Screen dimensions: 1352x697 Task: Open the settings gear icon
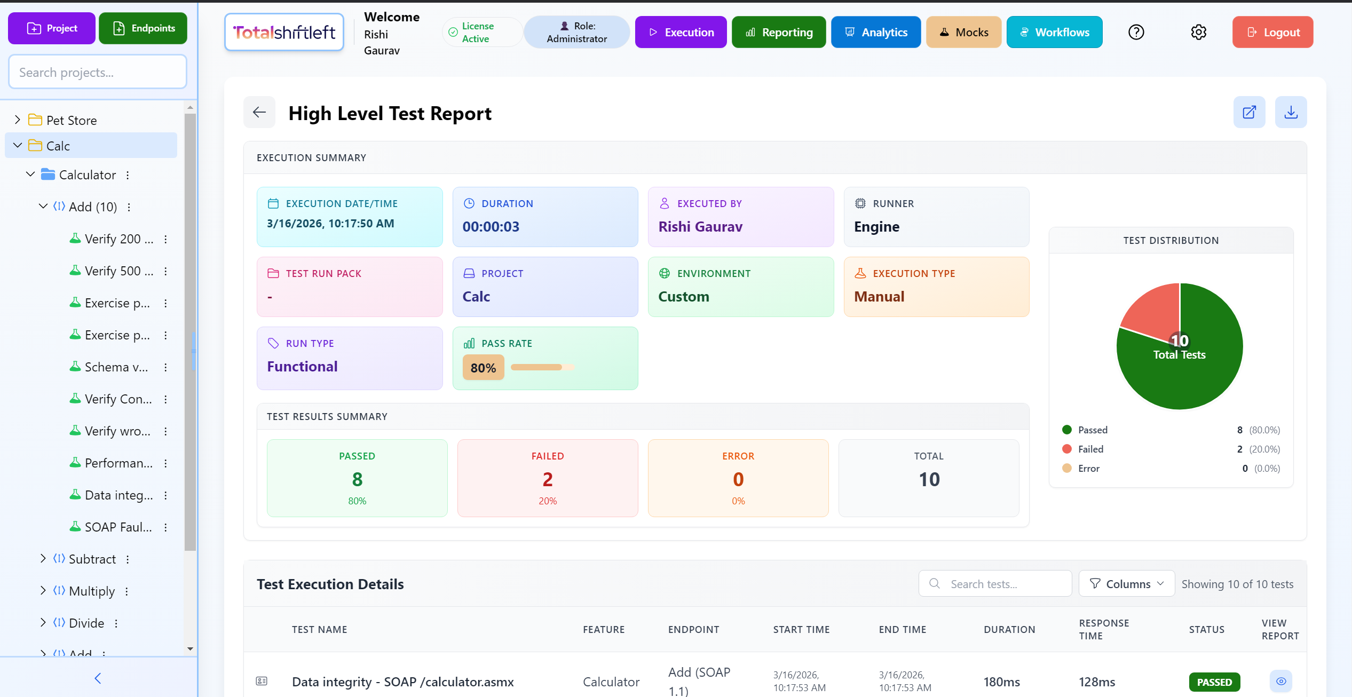(1198, 32)
